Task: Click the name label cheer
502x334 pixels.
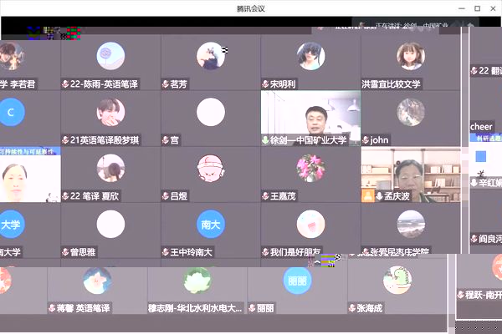Action: (481, 127)
